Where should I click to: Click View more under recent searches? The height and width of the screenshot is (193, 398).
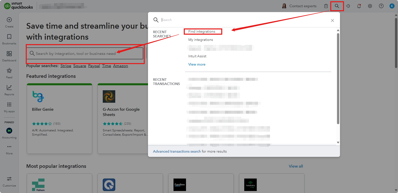[197, 64]
